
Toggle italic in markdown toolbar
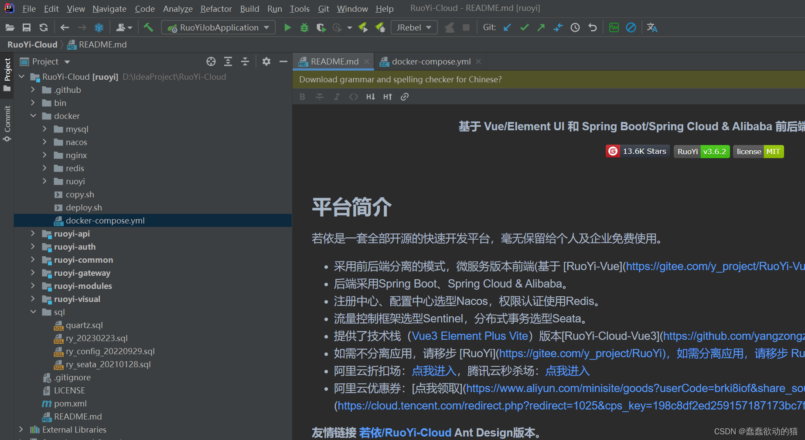[337, 97]
